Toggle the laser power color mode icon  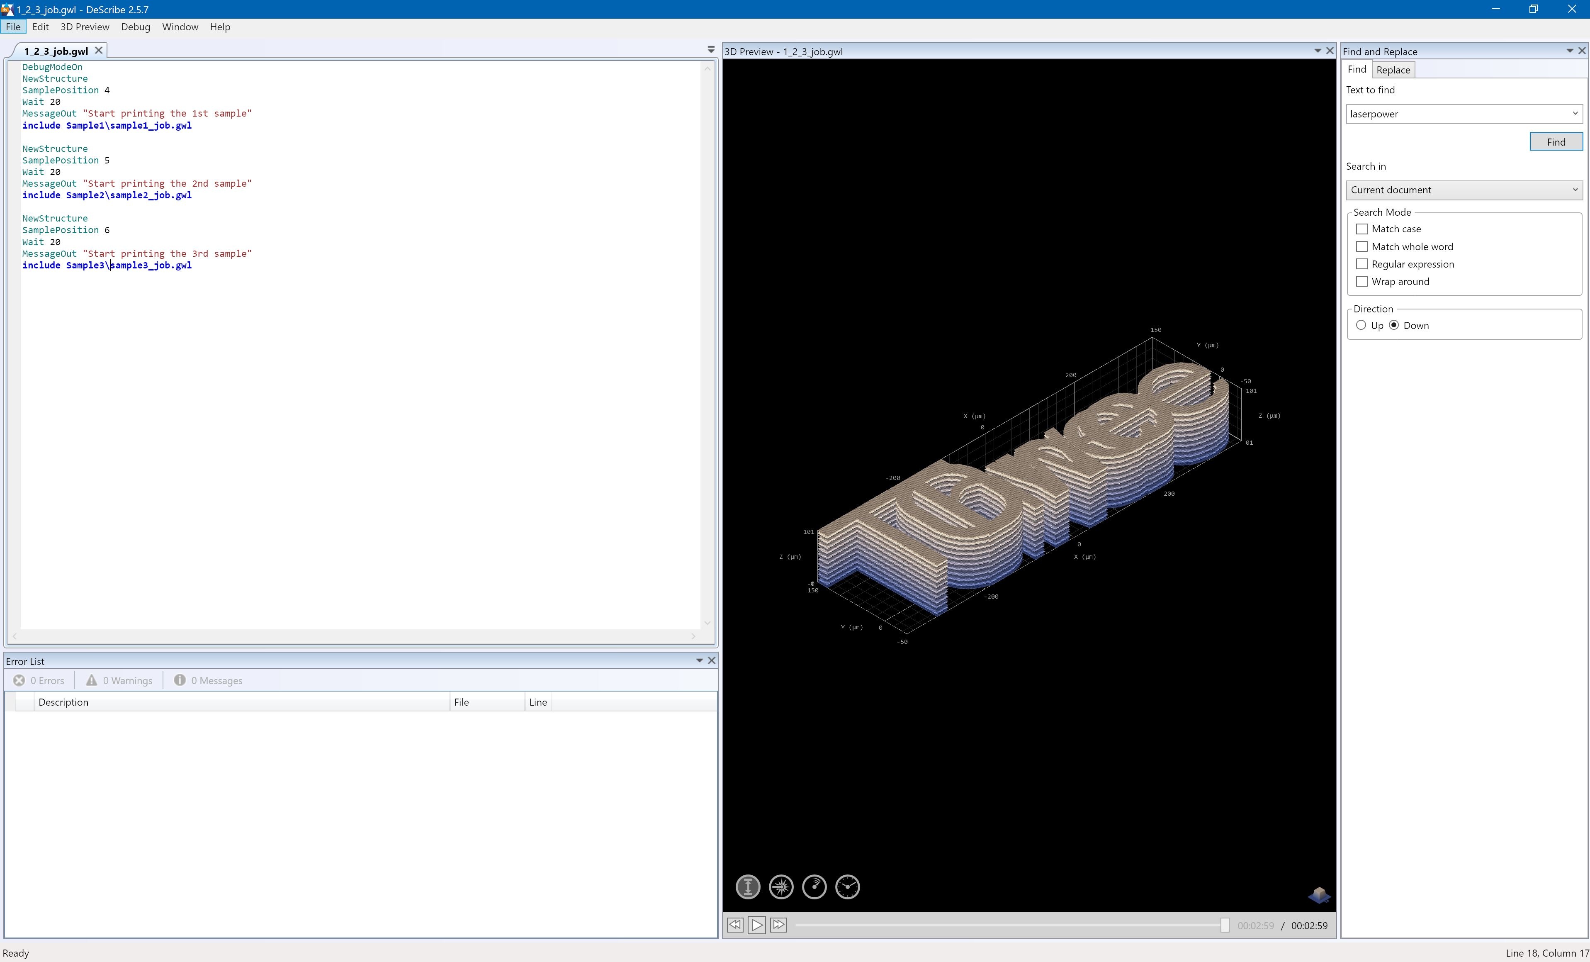(x=781, y=887)
